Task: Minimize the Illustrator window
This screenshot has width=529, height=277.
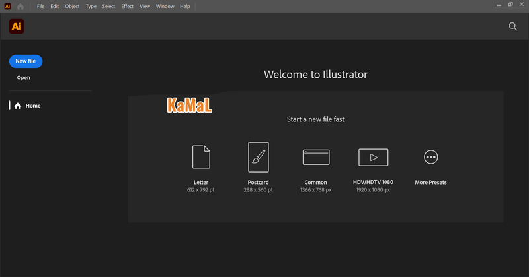Action: (499, 5)
